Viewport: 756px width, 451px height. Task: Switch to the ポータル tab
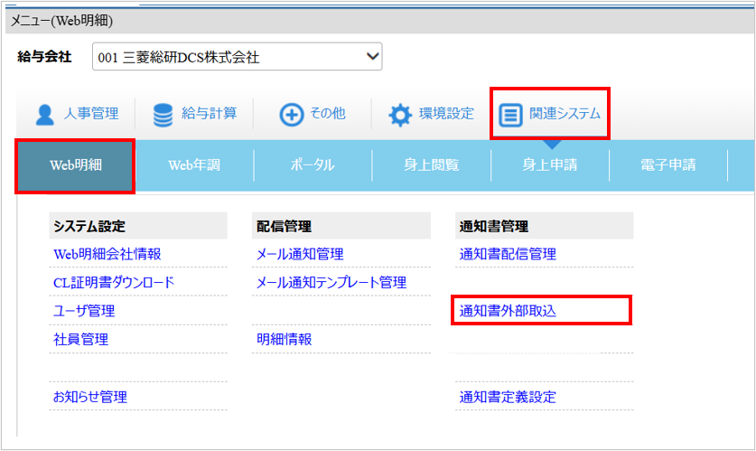[x=313, y=165]
